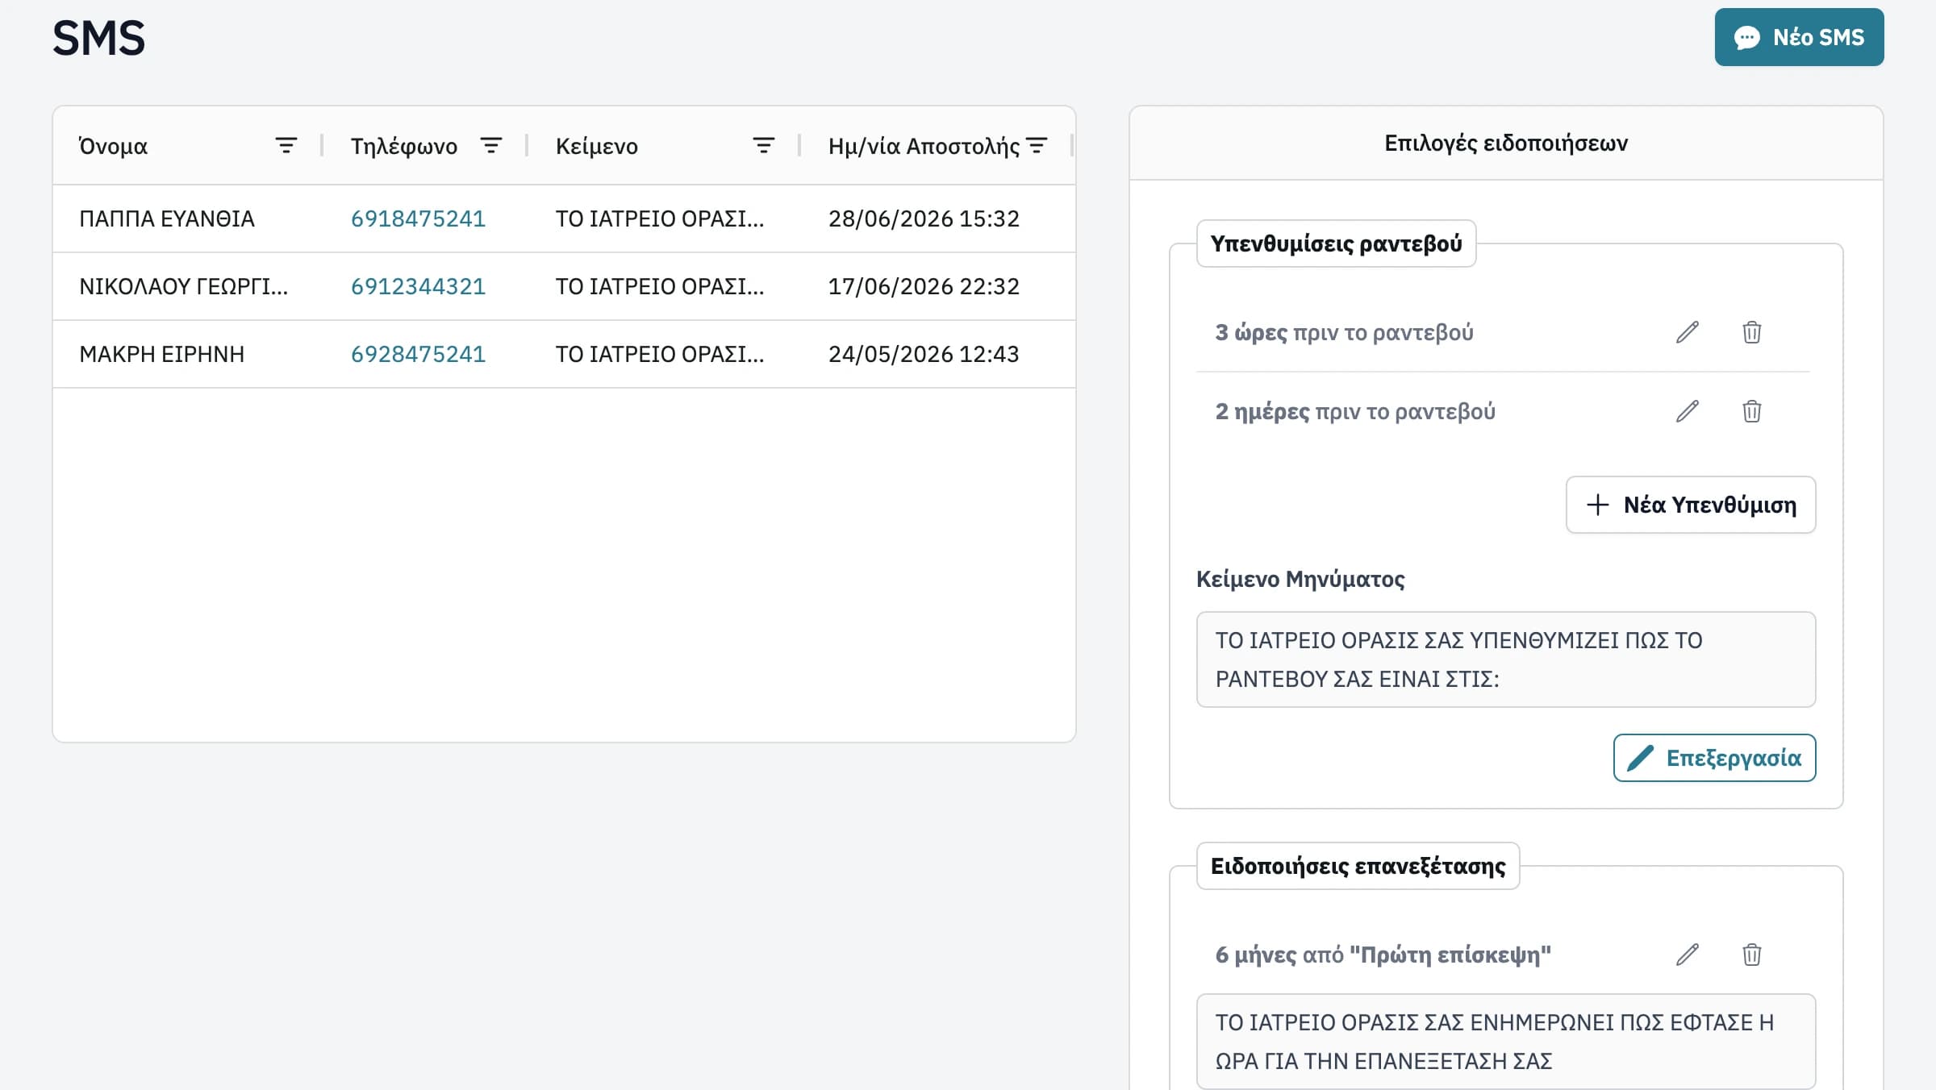Add a reminder with Νέα Υπενθύμιση

pos(1691,505)
